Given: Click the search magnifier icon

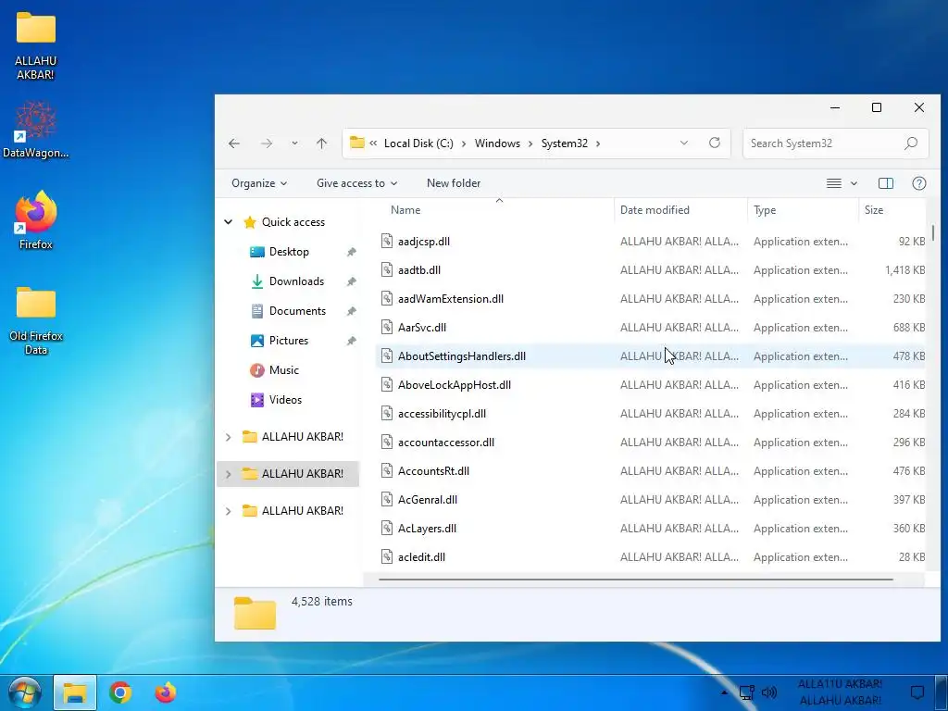Looking at the screenshot, I should [x=911, y=143].
